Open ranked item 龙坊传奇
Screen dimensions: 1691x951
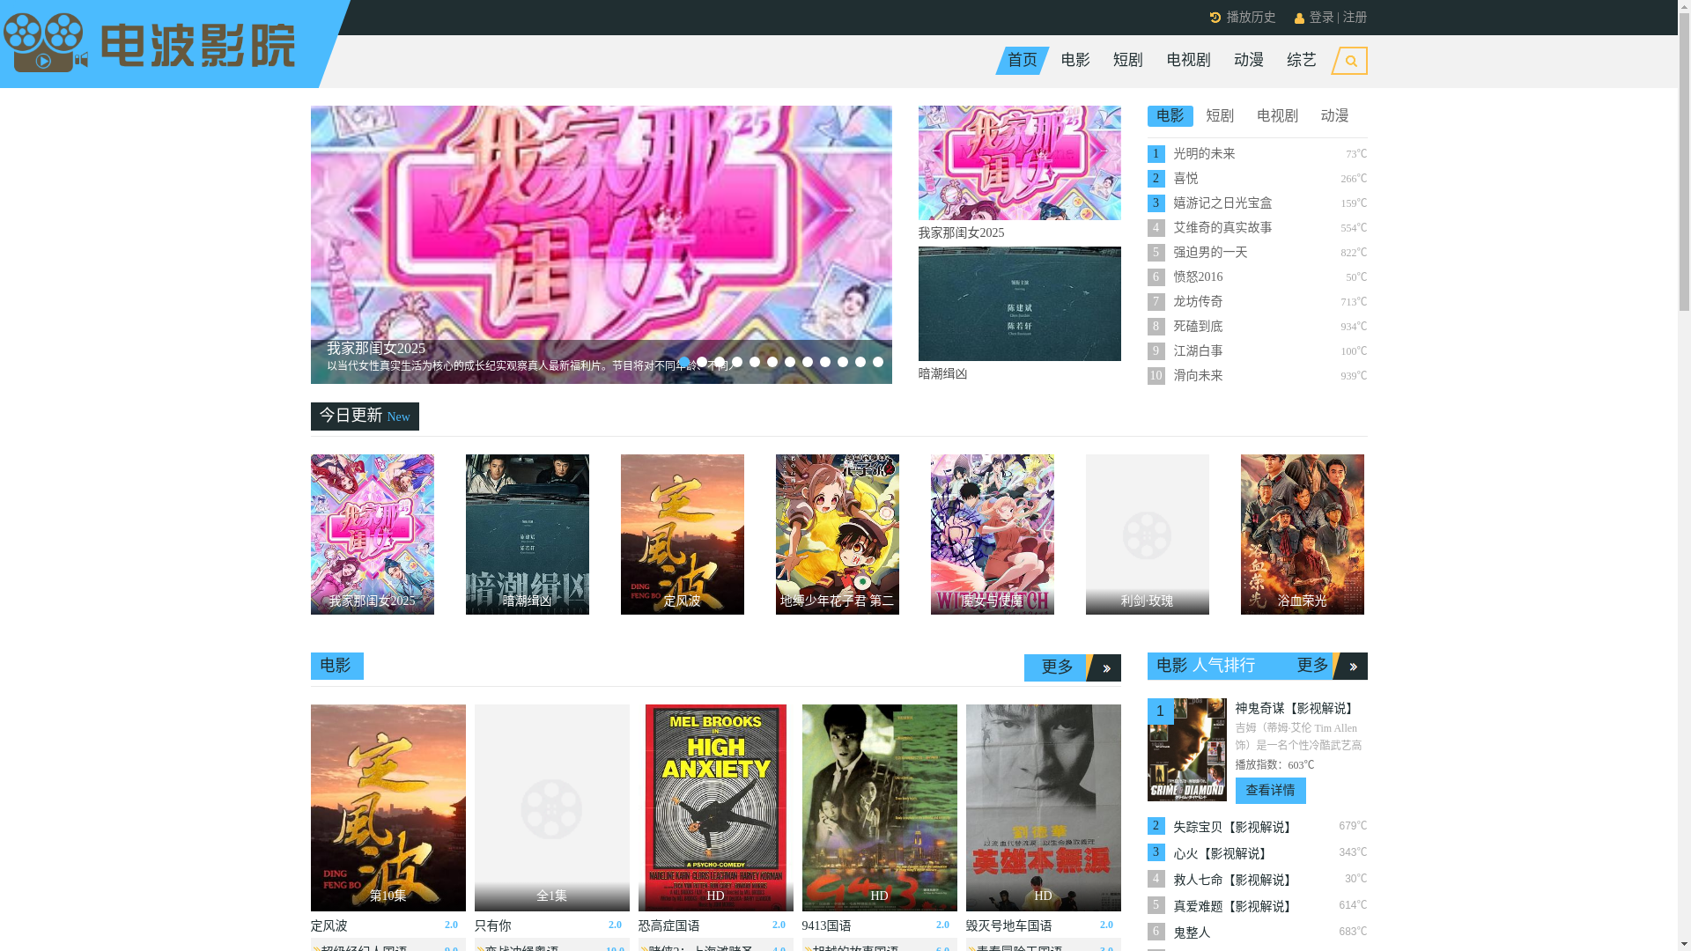[1199, 302]
